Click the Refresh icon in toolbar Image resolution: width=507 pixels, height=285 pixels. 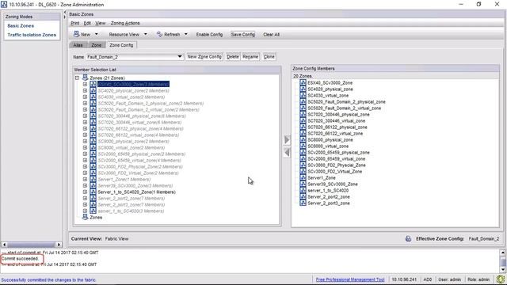pyautogui.click(x=159, y=34)
